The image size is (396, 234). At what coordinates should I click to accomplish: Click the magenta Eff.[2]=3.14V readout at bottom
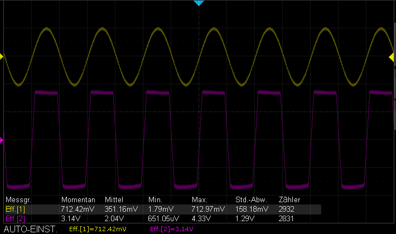click(172, 229)
